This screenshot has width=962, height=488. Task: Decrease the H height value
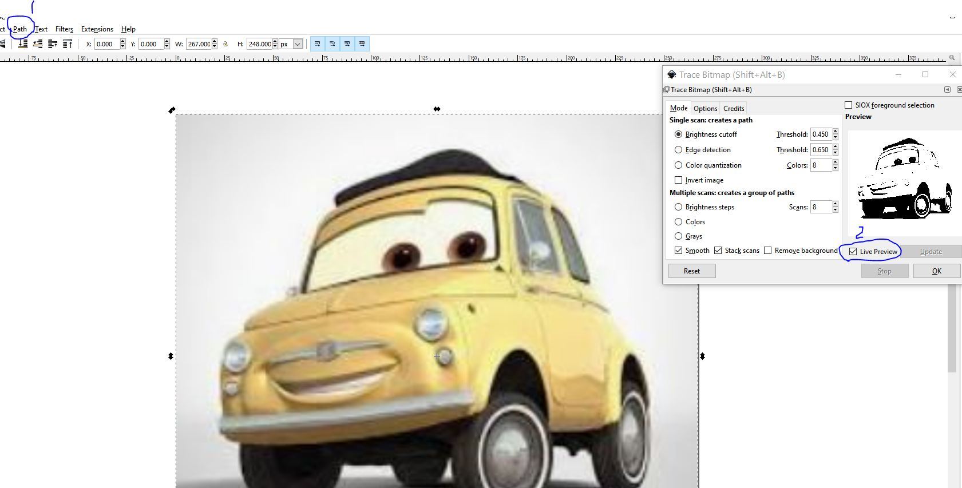[275, 46]
